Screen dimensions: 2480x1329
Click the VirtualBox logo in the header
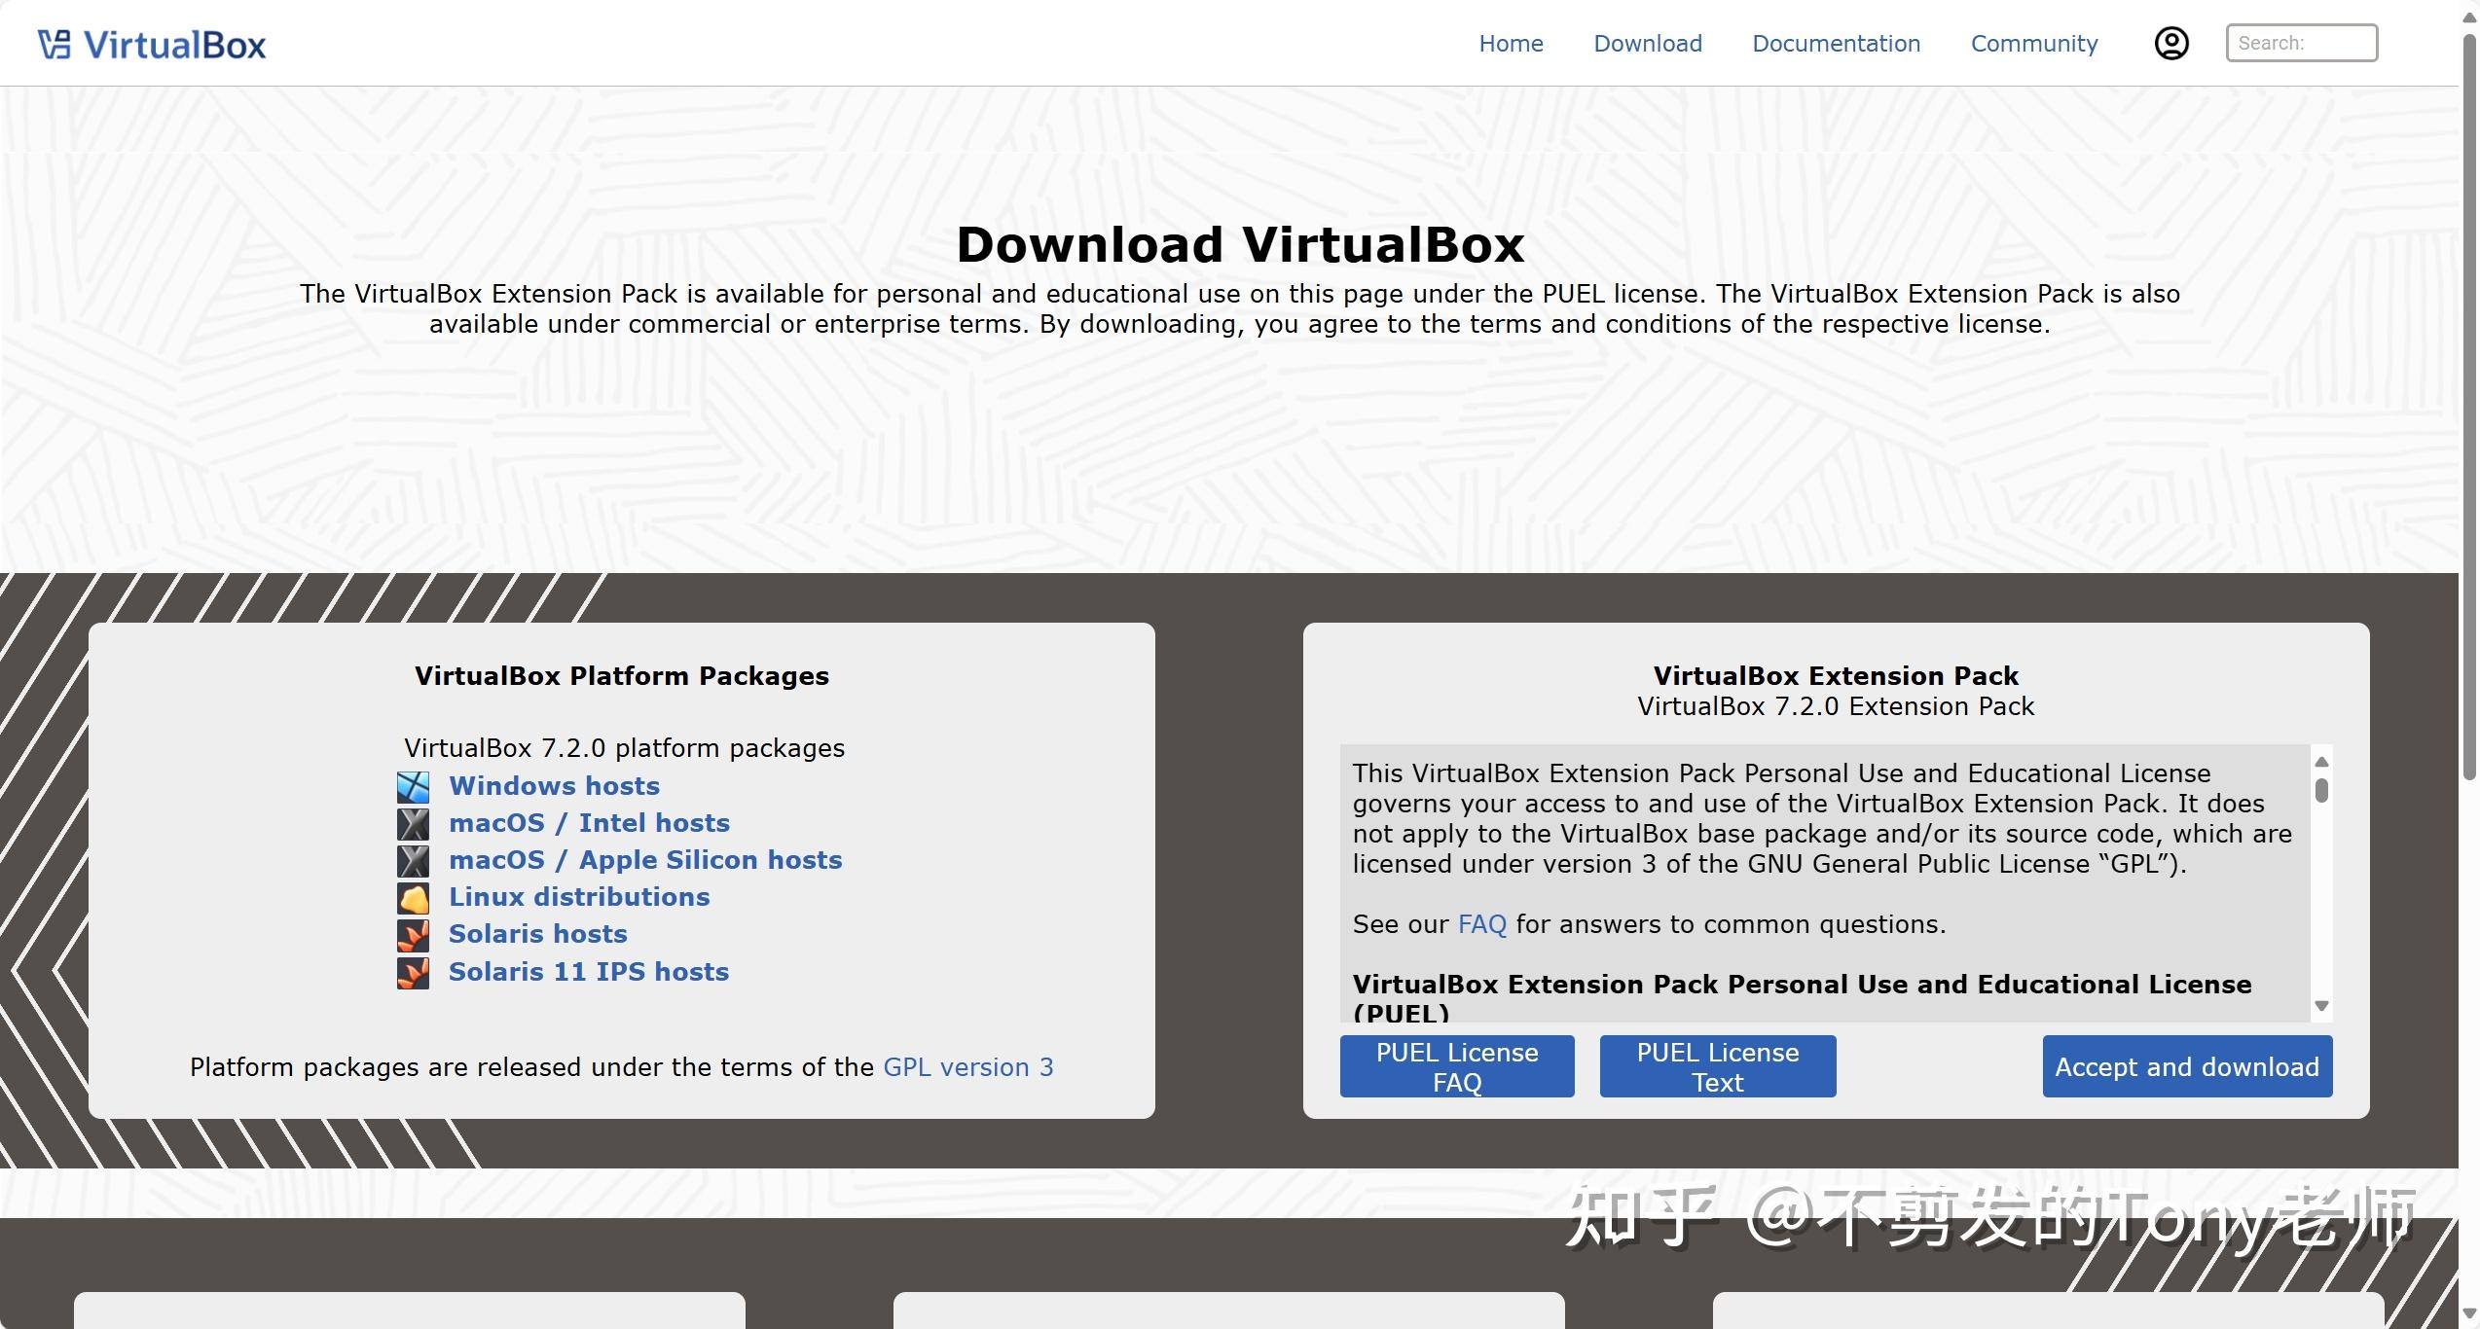151,43
